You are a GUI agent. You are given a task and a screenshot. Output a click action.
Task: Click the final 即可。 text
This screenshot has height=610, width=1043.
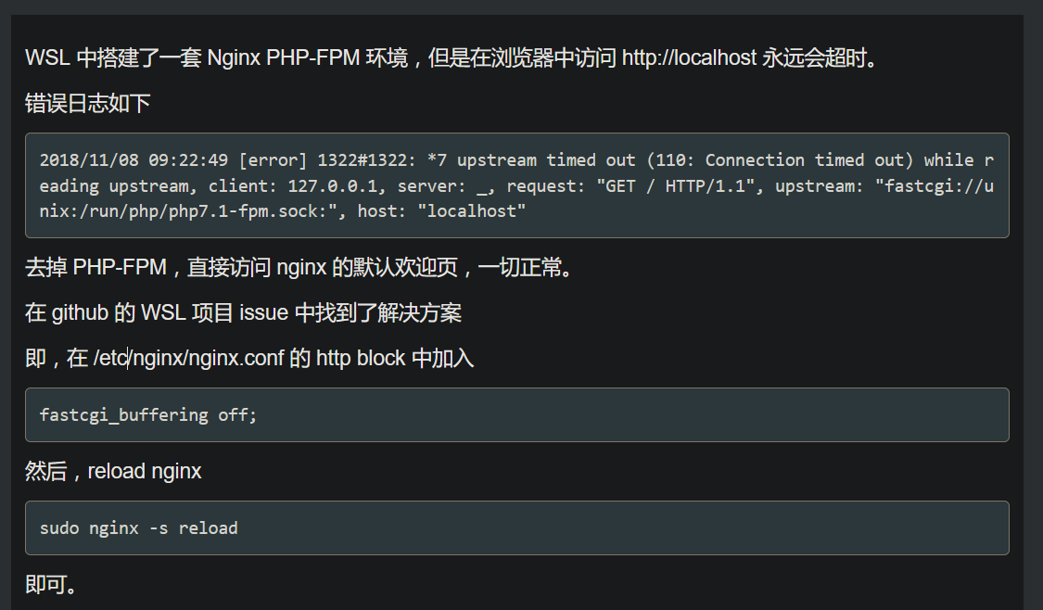(x=51, y=584)
